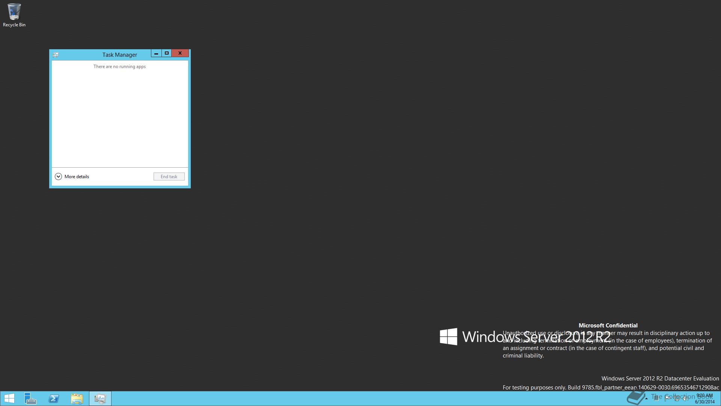
Task: Click the Task Manager CPU meter tray icon
Action: 656,398
